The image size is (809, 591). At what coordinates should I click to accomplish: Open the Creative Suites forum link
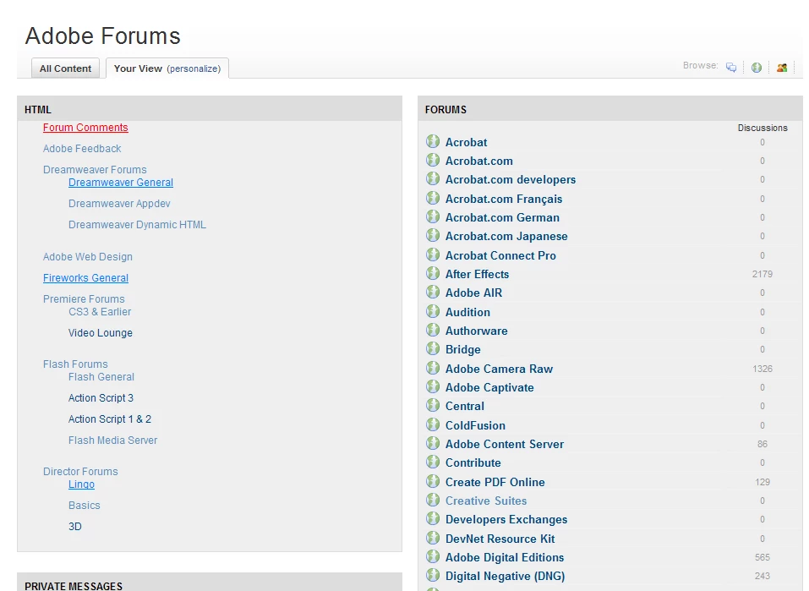coord(486,501)
